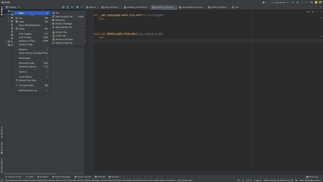Select the locate-opened-file target icon in Project panel
323x182 pixels.
[63, 7]
